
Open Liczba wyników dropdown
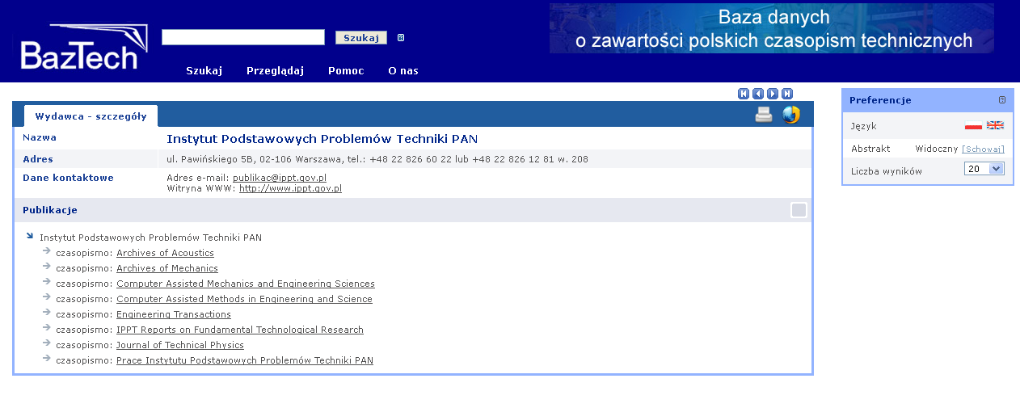coord(984,169)
